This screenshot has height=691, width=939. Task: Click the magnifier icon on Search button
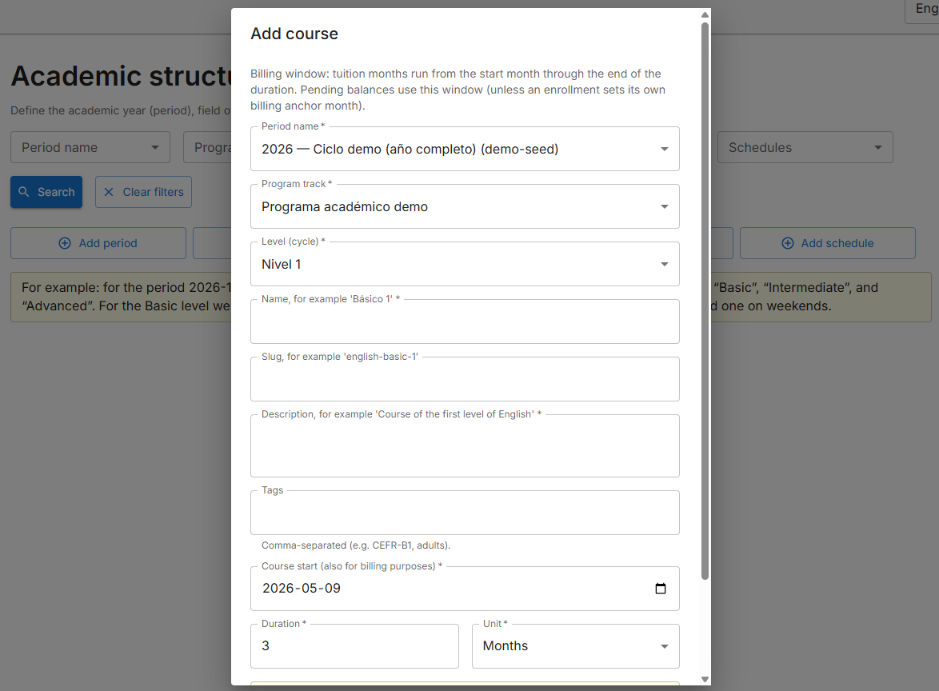[x=24, y=192]
